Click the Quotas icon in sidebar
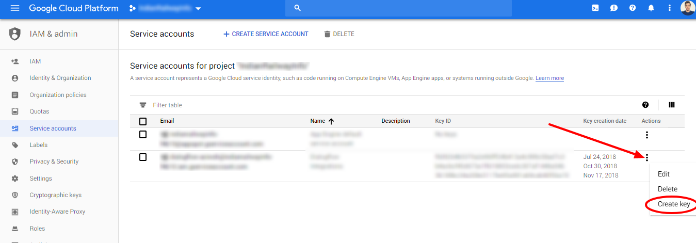This screenshot has height=243, width=696. (x=15, y=111)
